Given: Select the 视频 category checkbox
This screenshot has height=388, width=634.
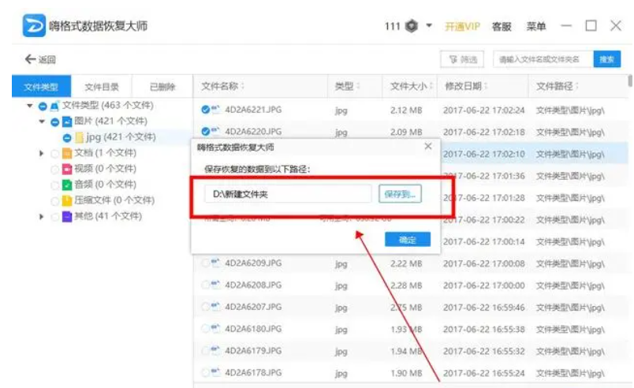Looking at the screenshot, I should [54, 169].
